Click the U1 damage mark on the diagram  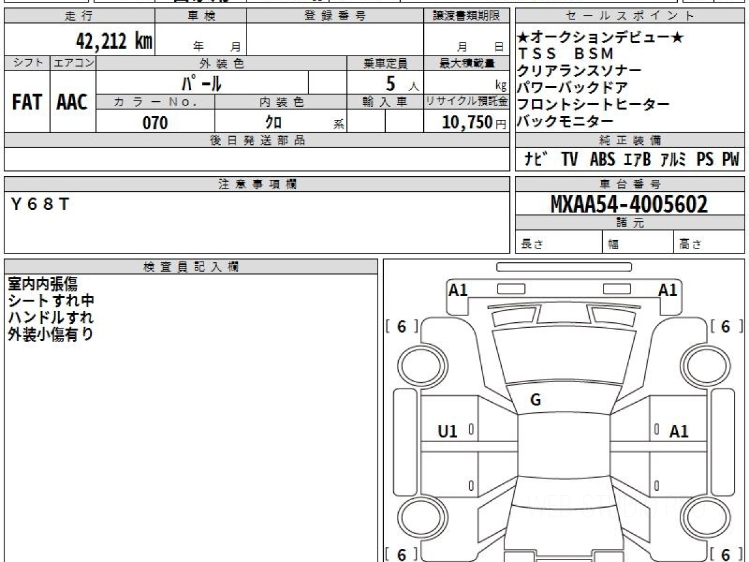click(448, 431)
